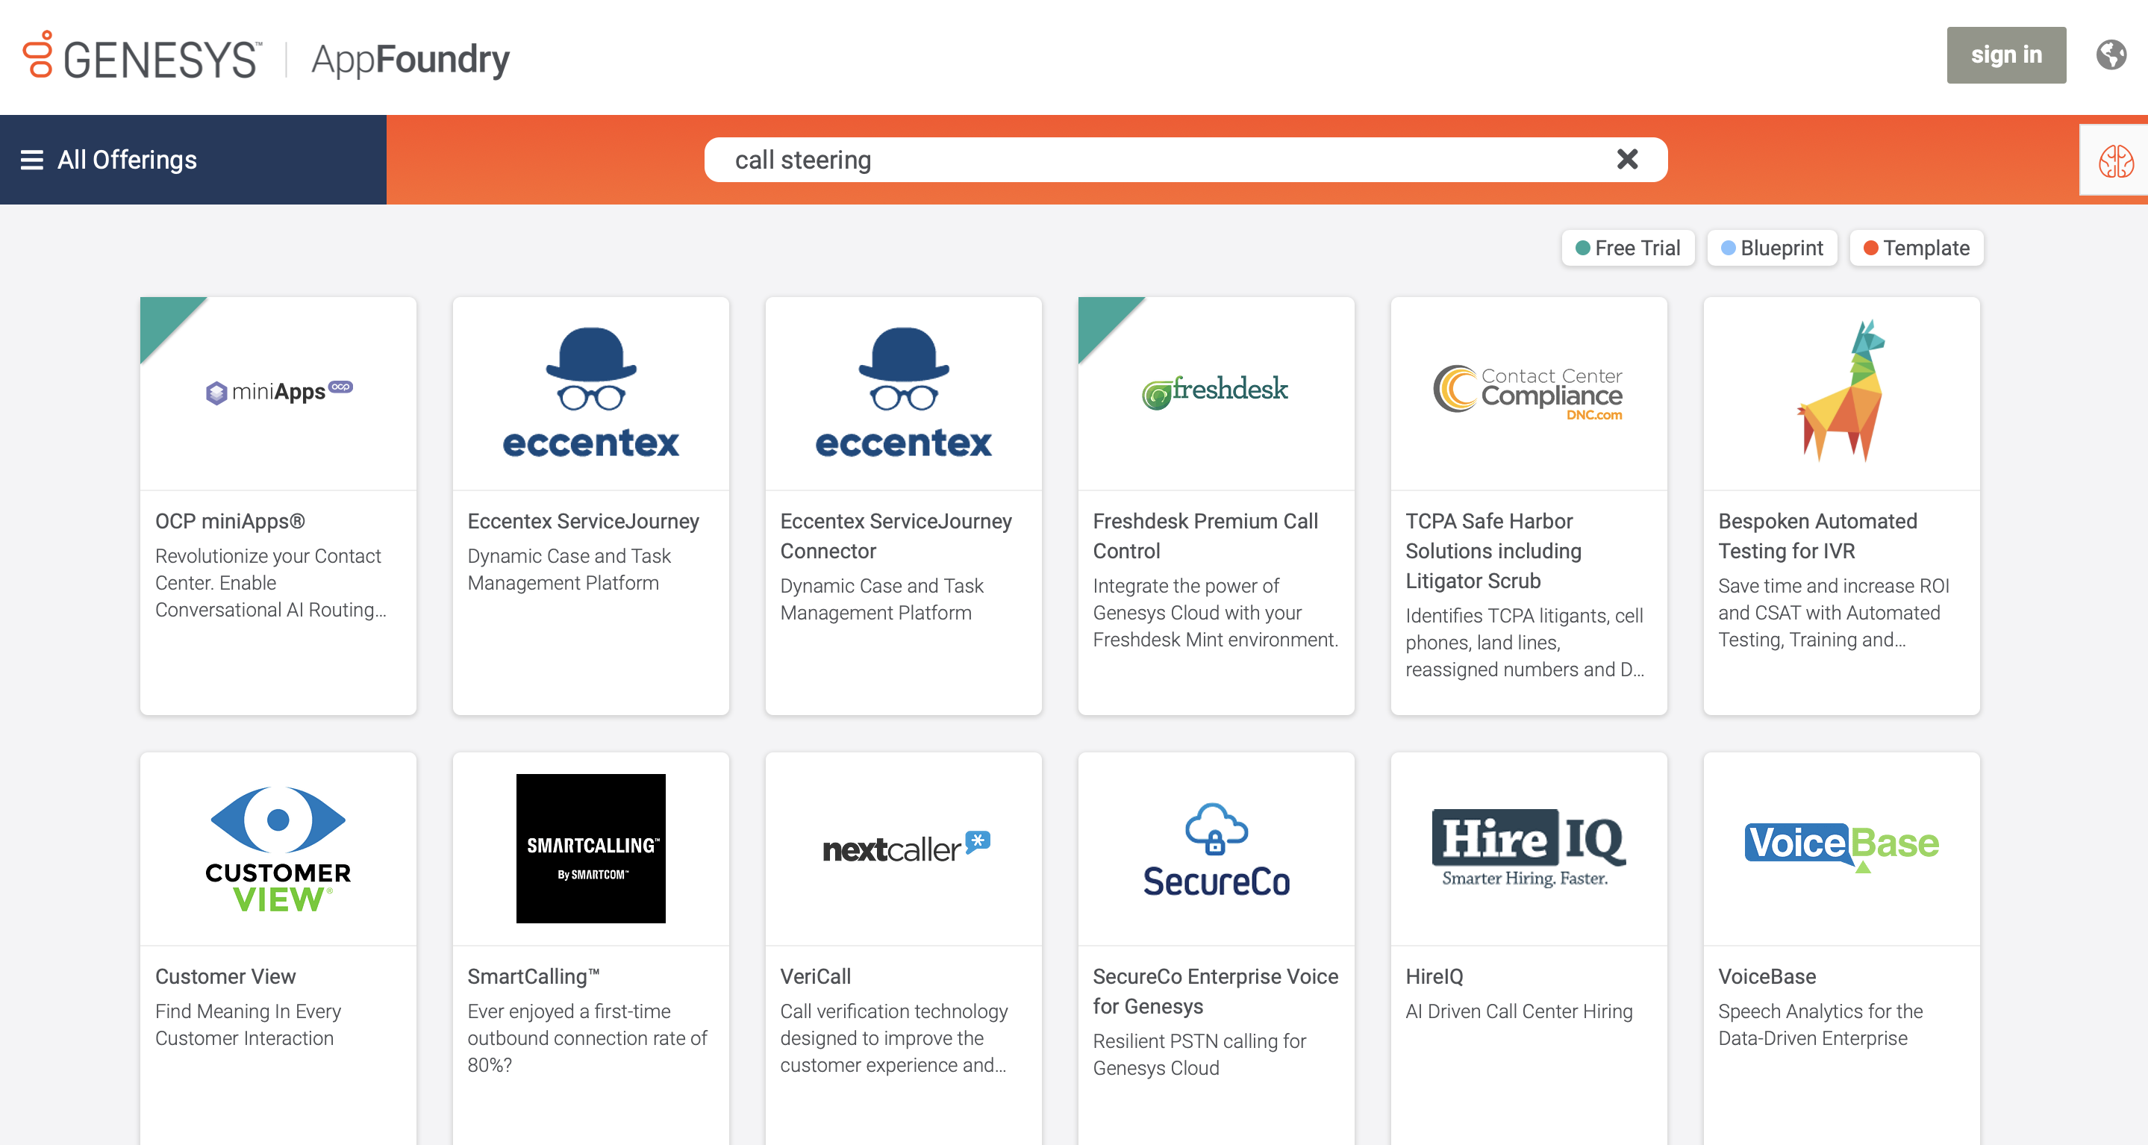Open the globe language selector
Viewport: 2148px width, 1145px height.
pos(2111,55)
